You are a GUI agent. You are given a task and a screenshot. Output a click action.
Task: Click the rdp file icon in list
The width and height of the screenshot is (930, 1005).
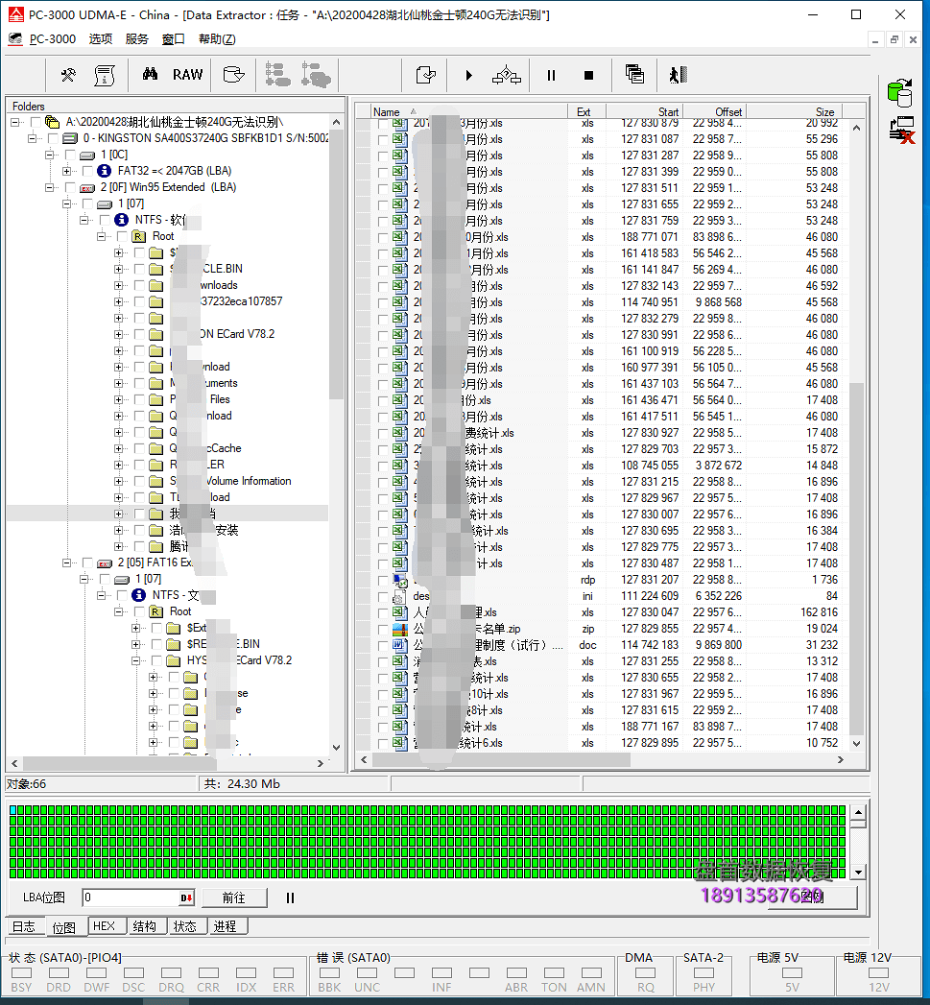(x=400, y=580)
